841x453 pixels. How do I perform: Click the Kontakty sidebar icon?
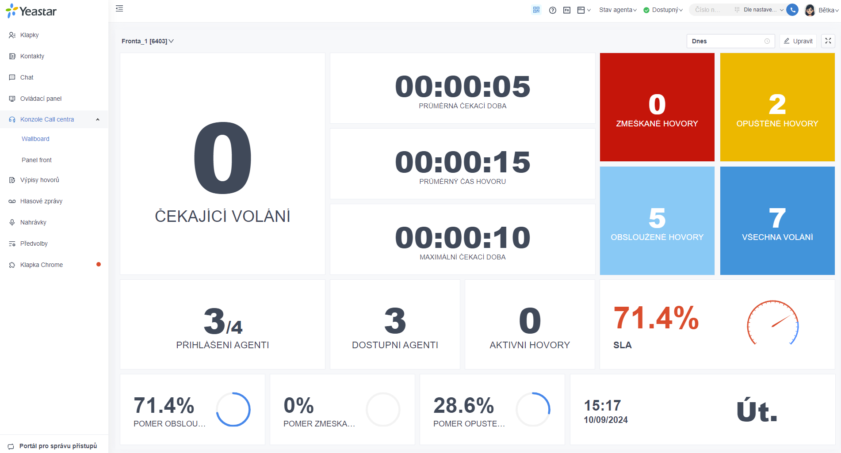click(12, 56)
